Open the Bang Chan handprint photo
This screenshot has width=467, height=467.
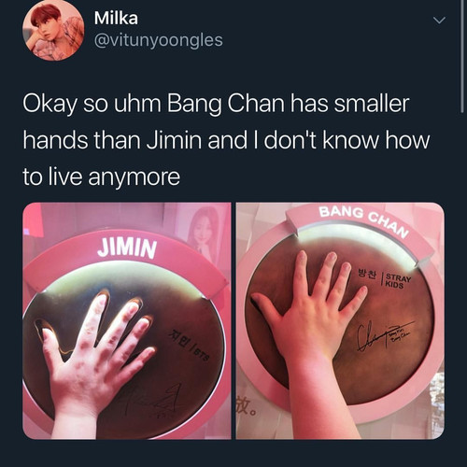click(340, 320)
